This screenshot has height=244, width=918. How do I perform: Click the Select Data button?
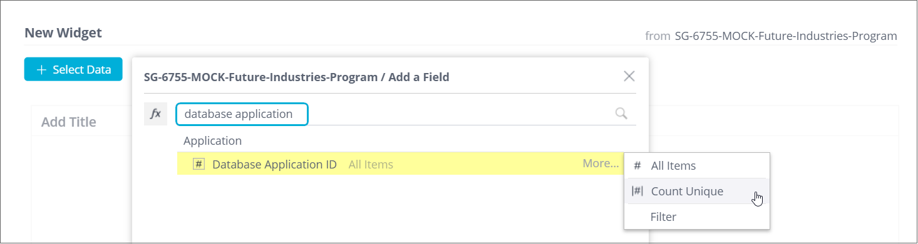pos(73,69)
